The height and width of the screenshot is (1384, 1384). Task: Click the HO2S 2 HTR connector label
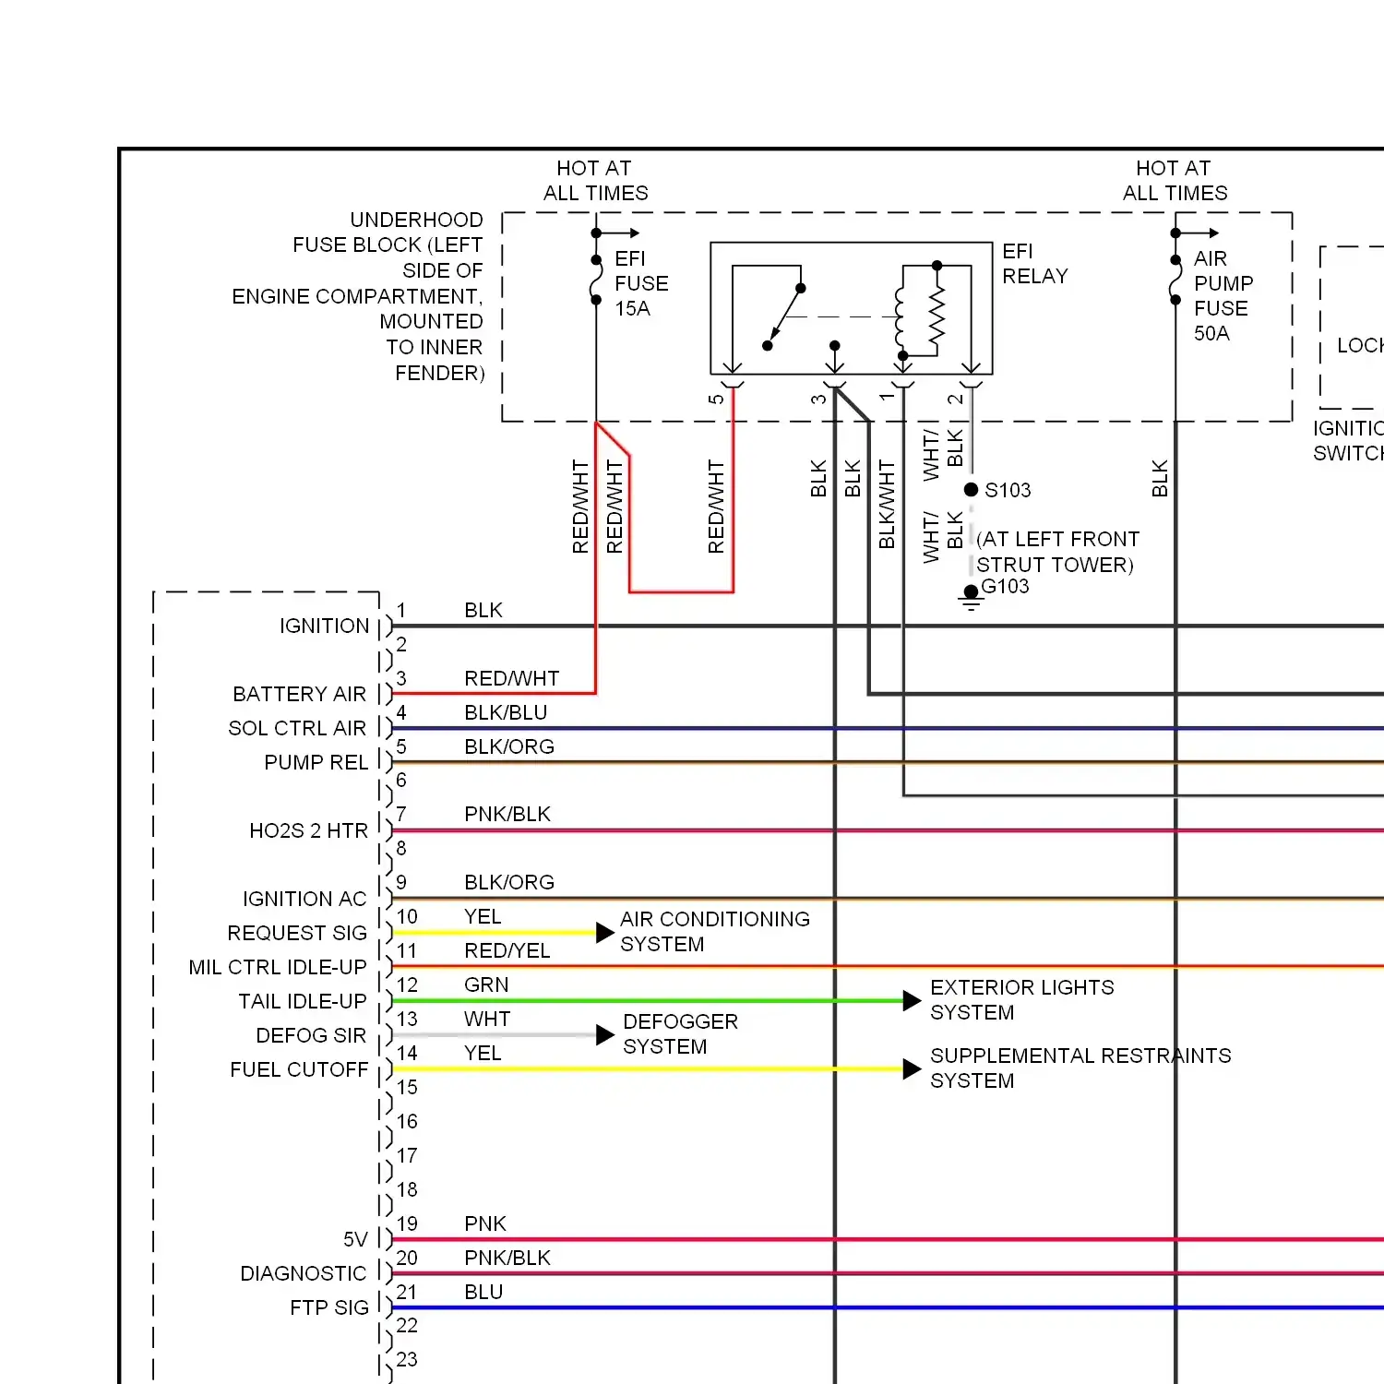pos(308,830)
